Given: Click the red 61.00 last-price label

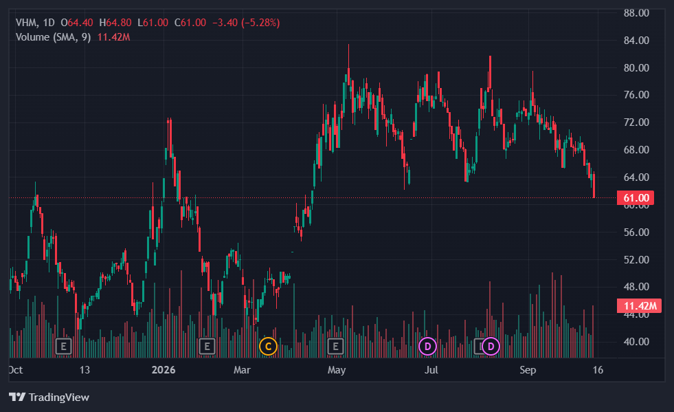Looking at the screenshot, I should point(636,197).
